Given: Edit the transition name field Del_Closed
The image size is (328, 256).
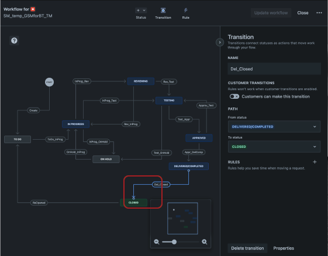Looking at the screenshot, I should coord(274,69).
